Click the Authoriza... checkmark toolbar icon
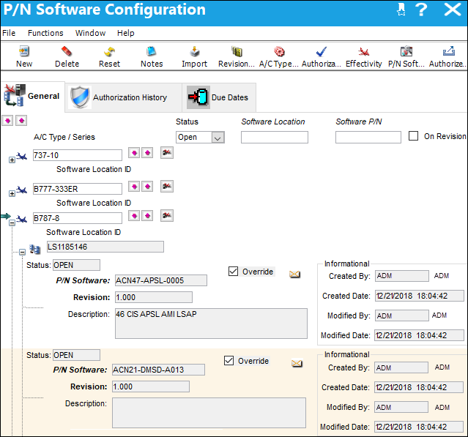The image size is (468, 437). 321,51
